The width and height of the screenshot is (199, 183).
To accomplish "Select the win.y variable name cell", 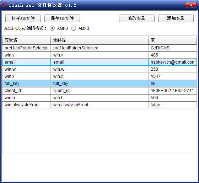I will 26,55.
